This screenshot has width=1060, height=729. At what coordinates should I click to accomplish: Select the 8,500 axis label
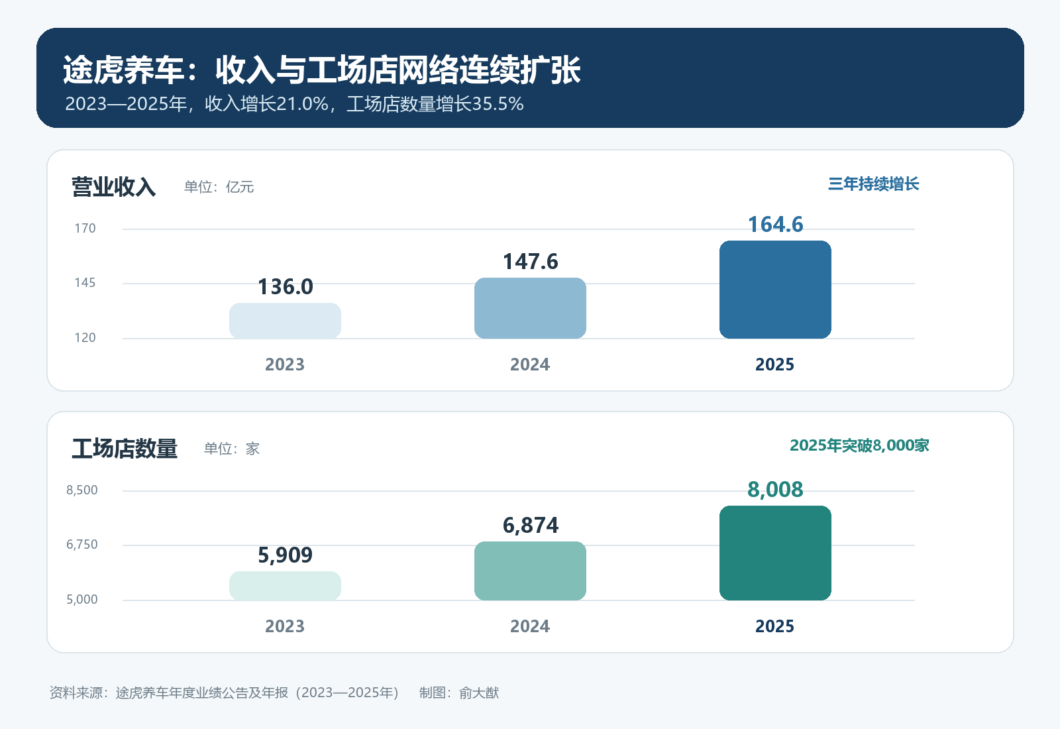[82, 490]
